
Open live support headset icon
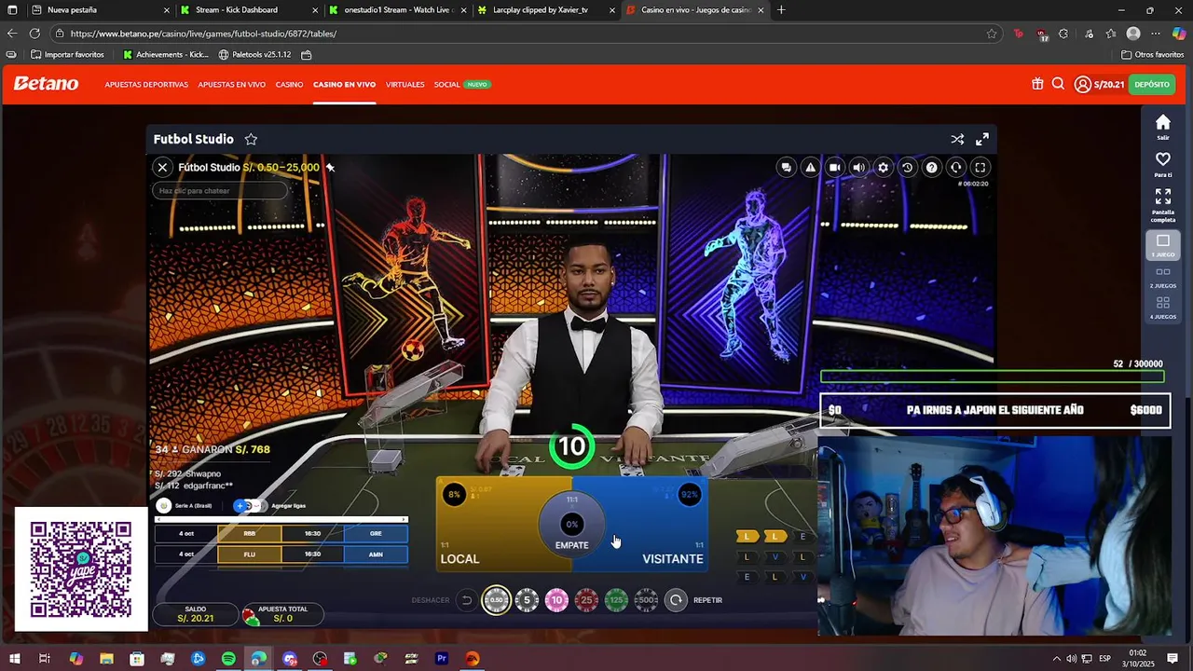point(956,168)
